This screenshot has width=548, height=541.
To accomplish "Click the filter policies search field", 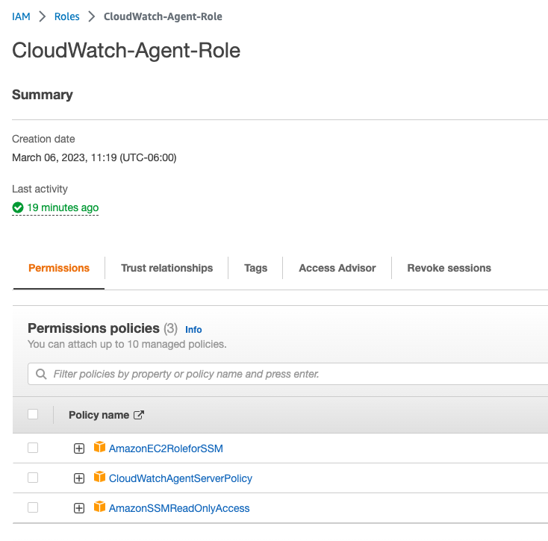I will 287,374.
